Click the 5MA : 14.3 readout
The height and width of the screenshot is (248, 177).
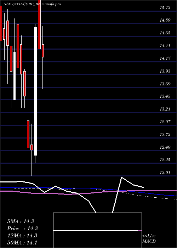pyautogui.click(x=21, y=221)
